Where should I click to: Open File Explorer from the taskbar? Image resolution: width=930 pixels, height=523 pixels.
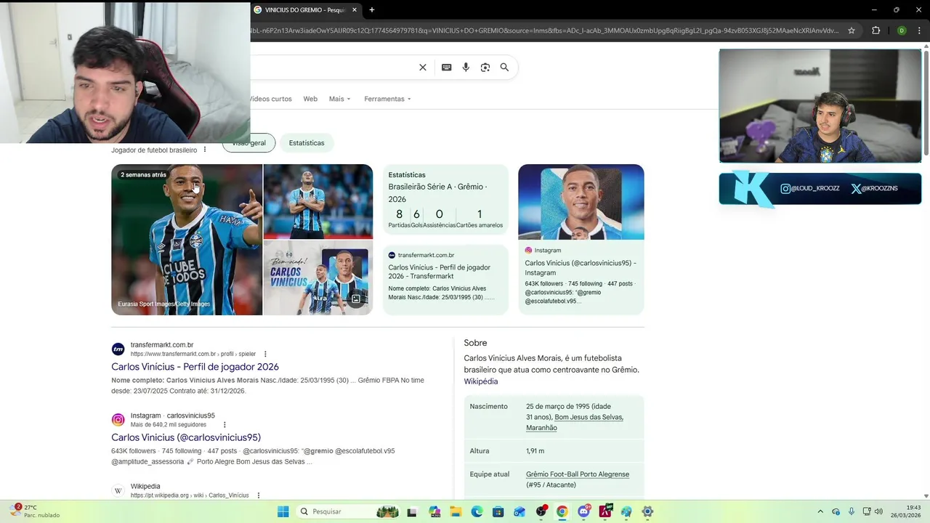pyautogui.click(x=456, y=511)
